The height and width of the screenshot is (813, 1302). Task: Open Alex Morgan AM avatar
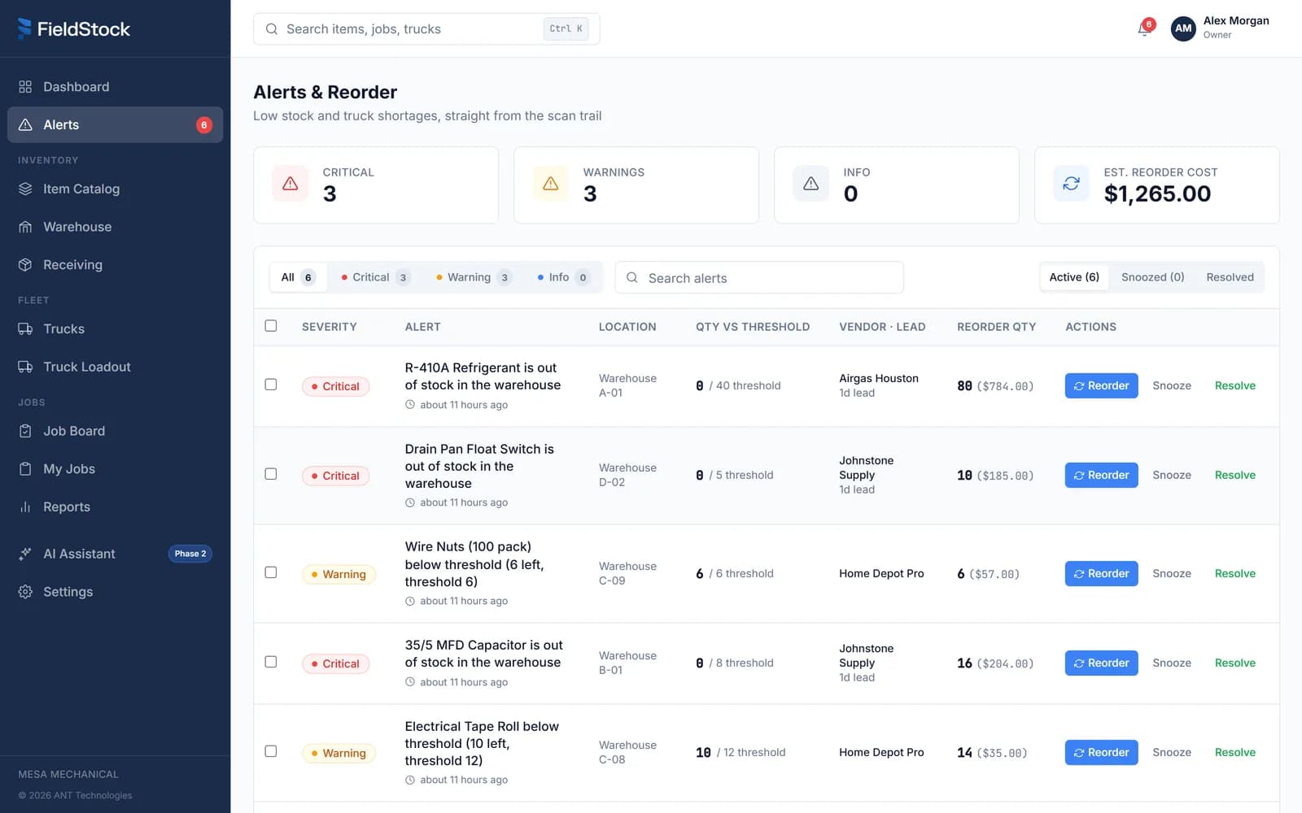tap(1183, 28)
